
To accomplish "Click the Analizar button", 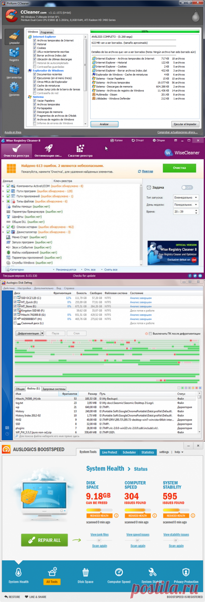I will (104, 124).
